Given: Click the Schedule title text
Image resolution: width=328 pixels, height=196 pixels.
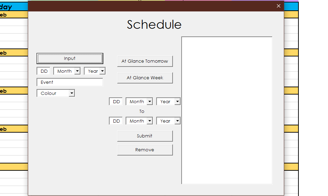Looking at the screenshot, I should (154, 25).
